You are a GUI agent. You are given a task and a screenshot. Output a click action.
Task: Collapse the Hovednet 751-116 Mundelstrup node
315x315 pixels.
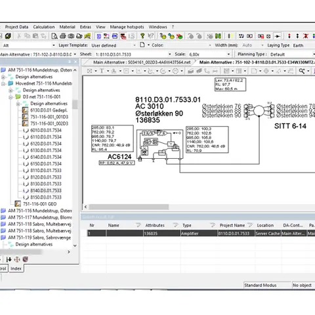3,83
